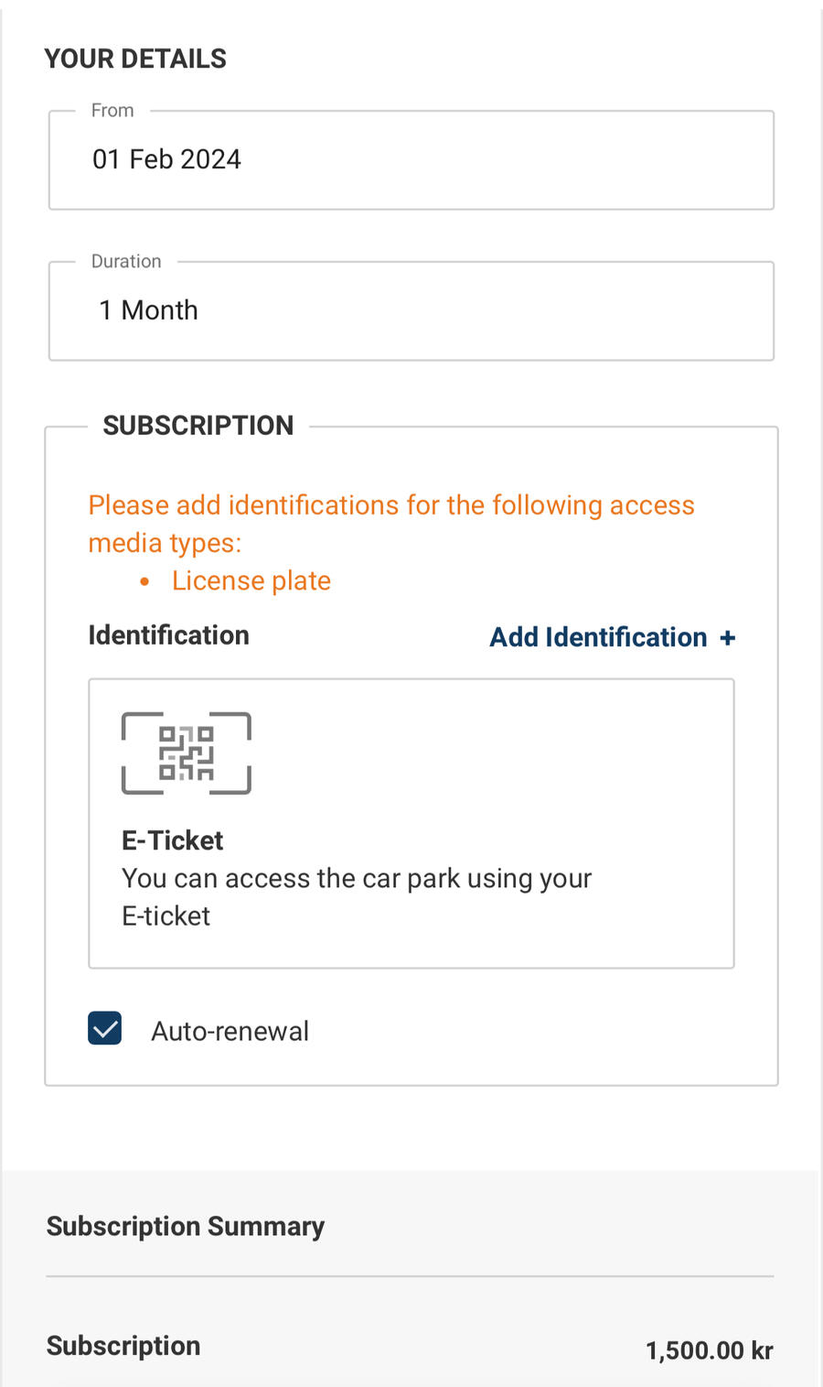Click the Add Identification link
This screenshot has width=823, height=1387.
click(598, 637)
